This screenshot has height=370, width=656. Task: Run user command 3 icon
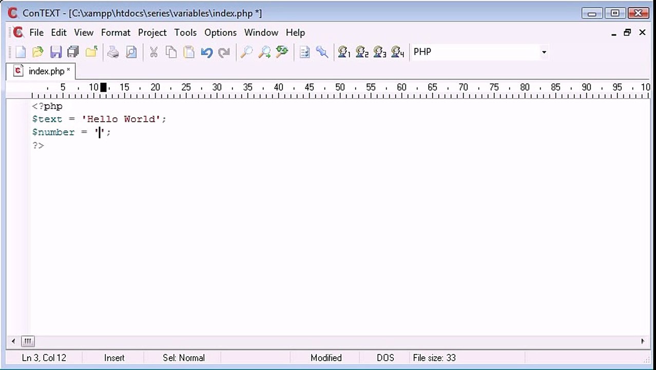380,52
